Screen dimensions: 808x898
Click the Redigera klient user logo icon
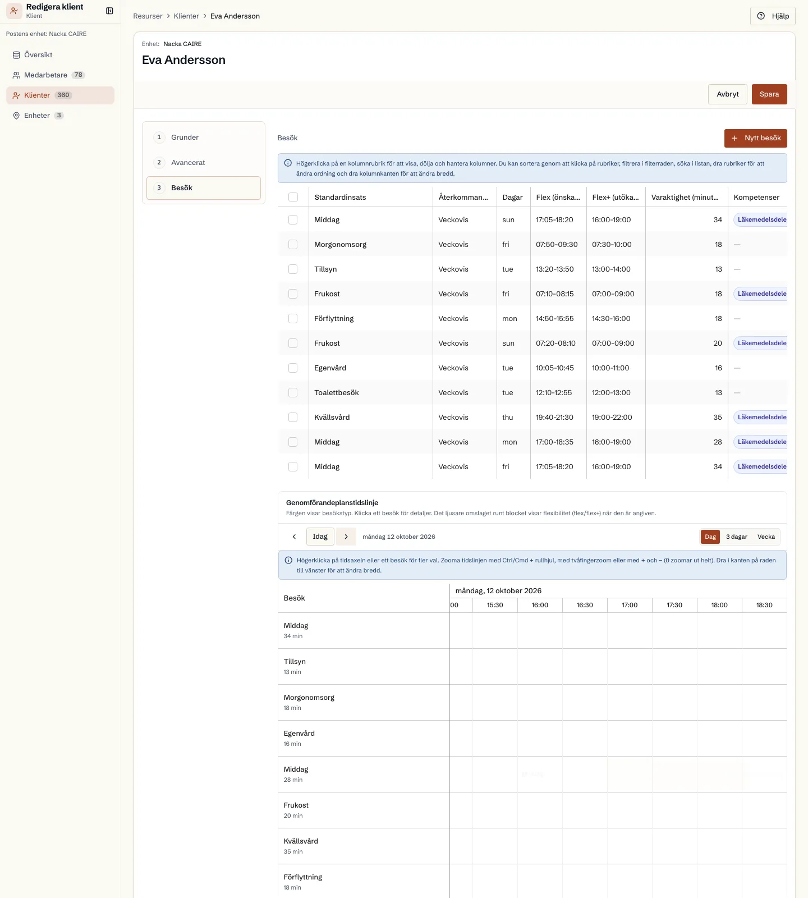[x=14, y=11]
